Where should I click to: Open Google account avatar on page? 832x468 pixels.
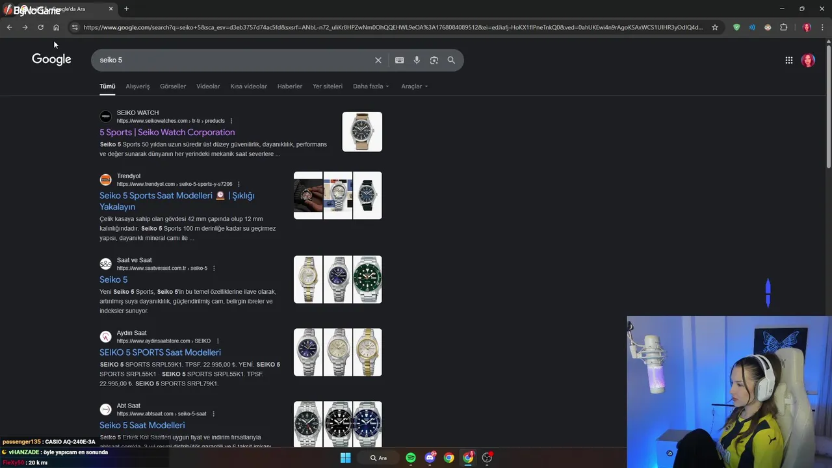coord(808,60)
